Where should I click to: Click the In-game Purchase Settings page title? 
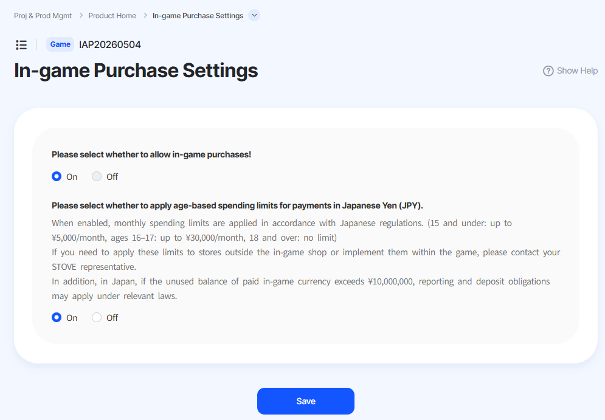point(136,71)
